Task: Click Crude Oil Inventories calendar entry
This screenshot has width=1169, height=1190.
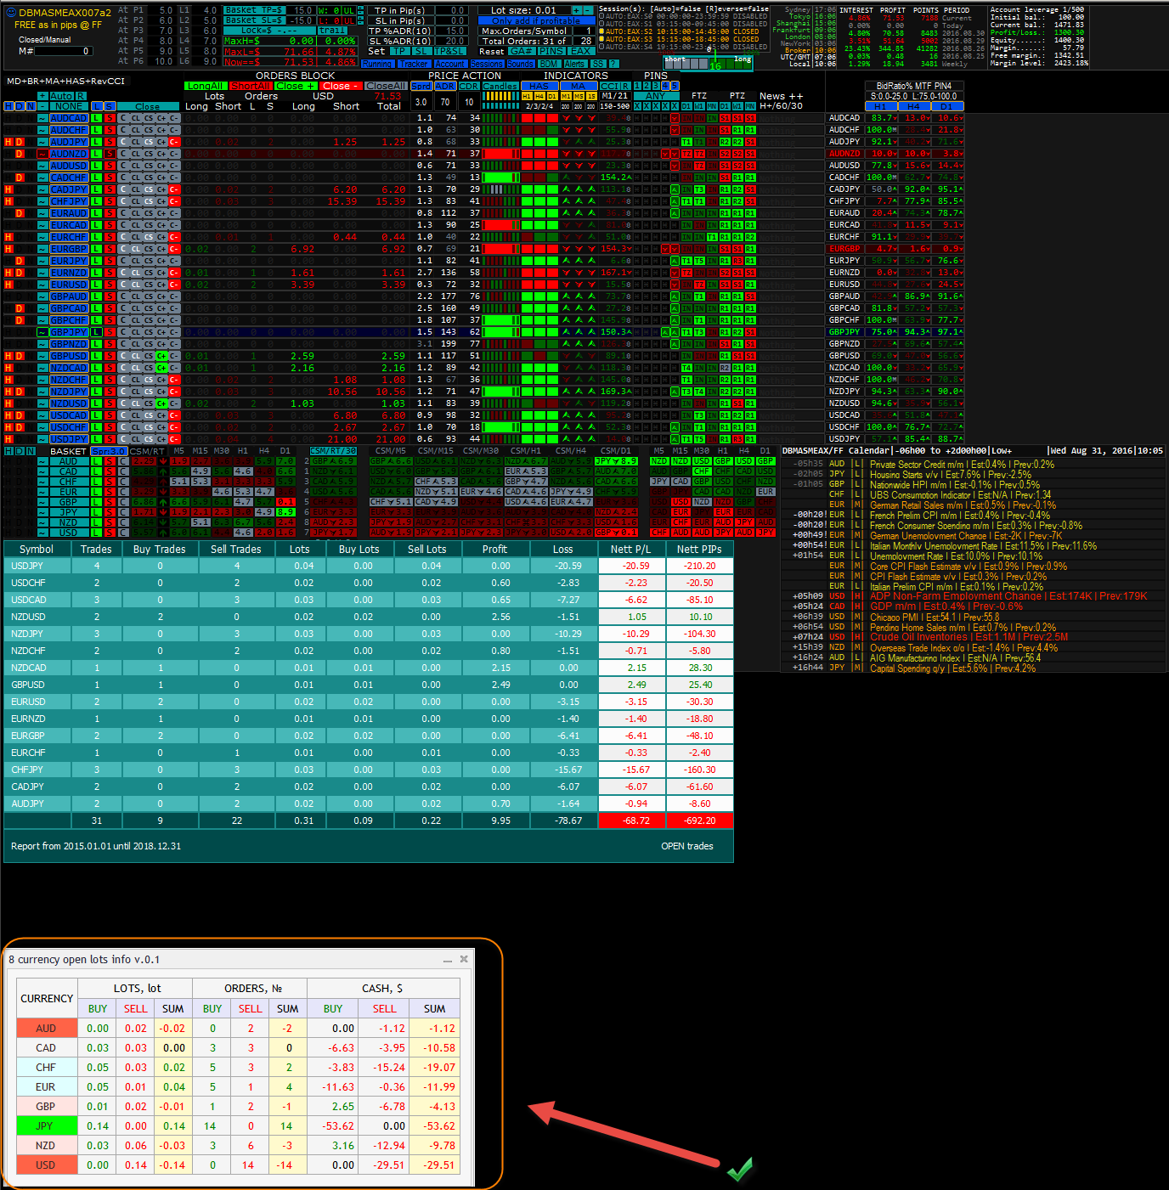Action: pyautogui.click(x=969, y=636)
